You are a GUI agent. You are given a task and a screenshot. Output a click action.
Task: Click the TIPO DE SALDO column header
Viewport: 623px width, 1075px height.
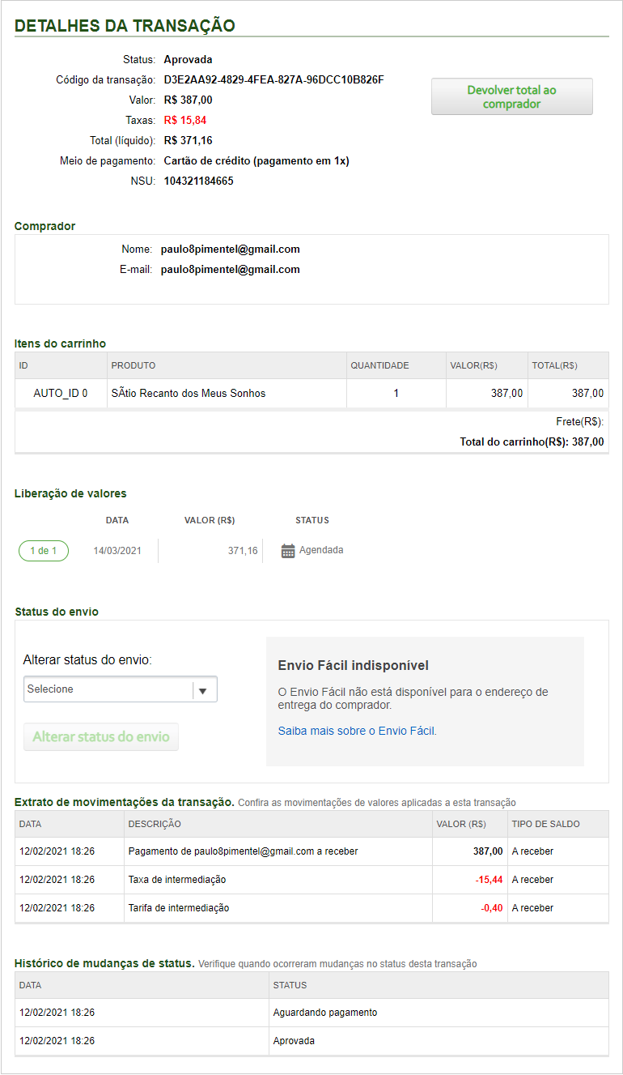[545, 824]
